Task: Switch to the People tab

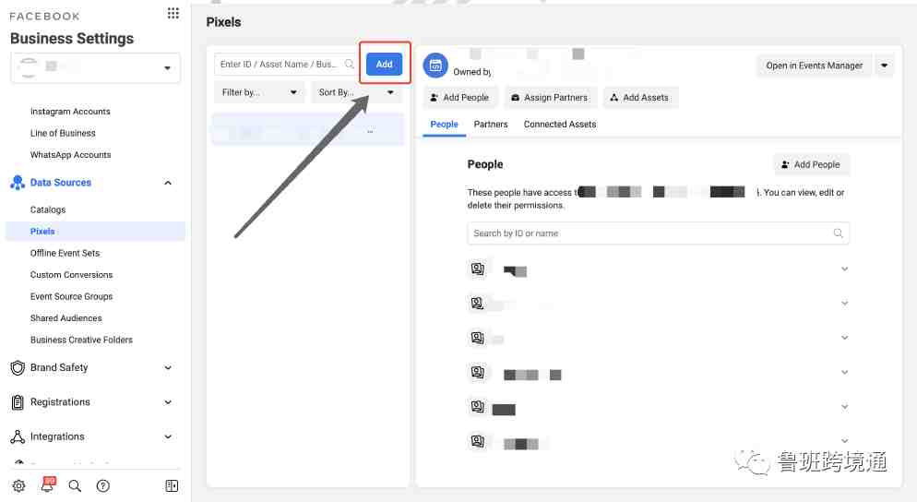Action: pyautogui.click(x=444, y=124)
